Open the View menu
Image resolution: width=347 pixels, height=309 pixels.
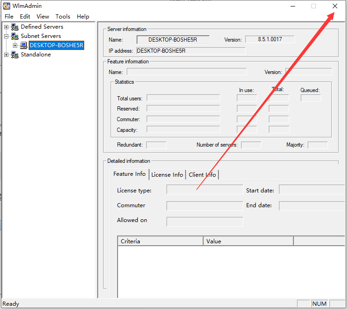tap(43, 17)
